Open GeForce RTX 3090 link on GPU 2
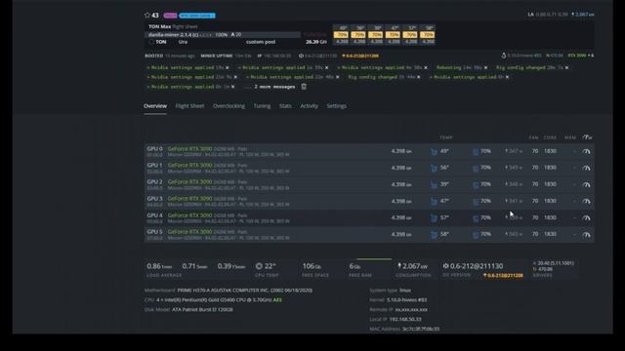625x351 pixels. tap(189, 182)
